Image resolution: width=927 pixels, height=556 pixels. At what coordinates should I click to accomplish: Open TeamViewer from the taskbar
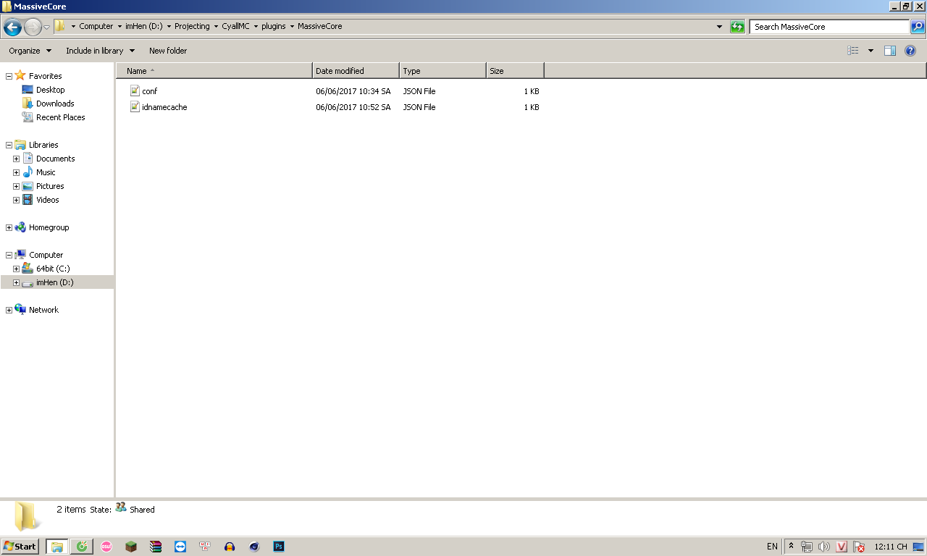coord(180,547)
